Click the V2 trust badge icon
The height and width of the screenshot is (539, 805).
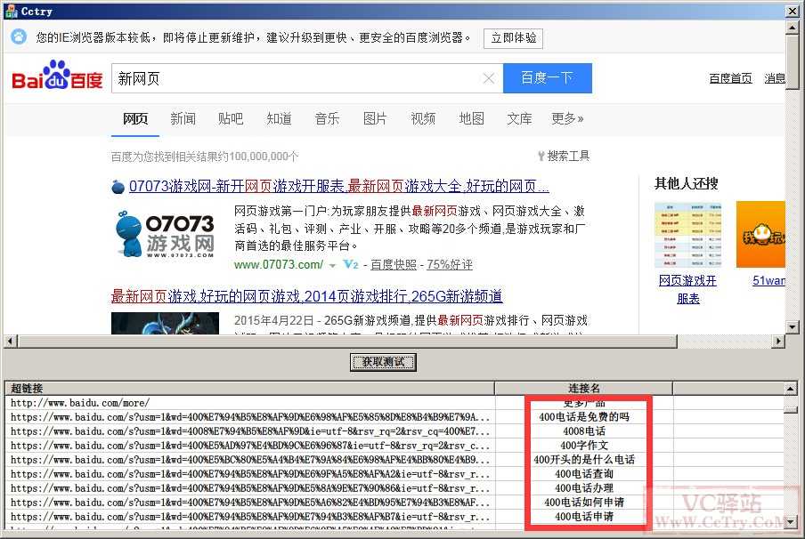pos(351,264)
